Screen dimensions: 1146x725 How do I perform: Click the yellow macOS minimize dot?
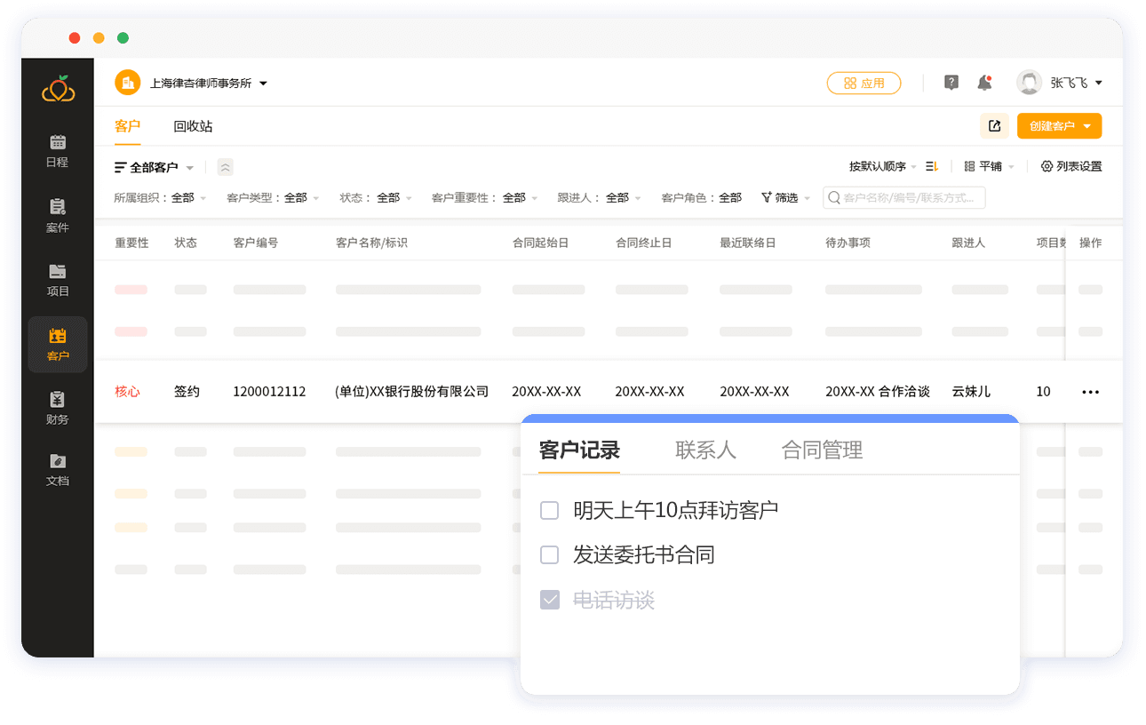(99, 37)
